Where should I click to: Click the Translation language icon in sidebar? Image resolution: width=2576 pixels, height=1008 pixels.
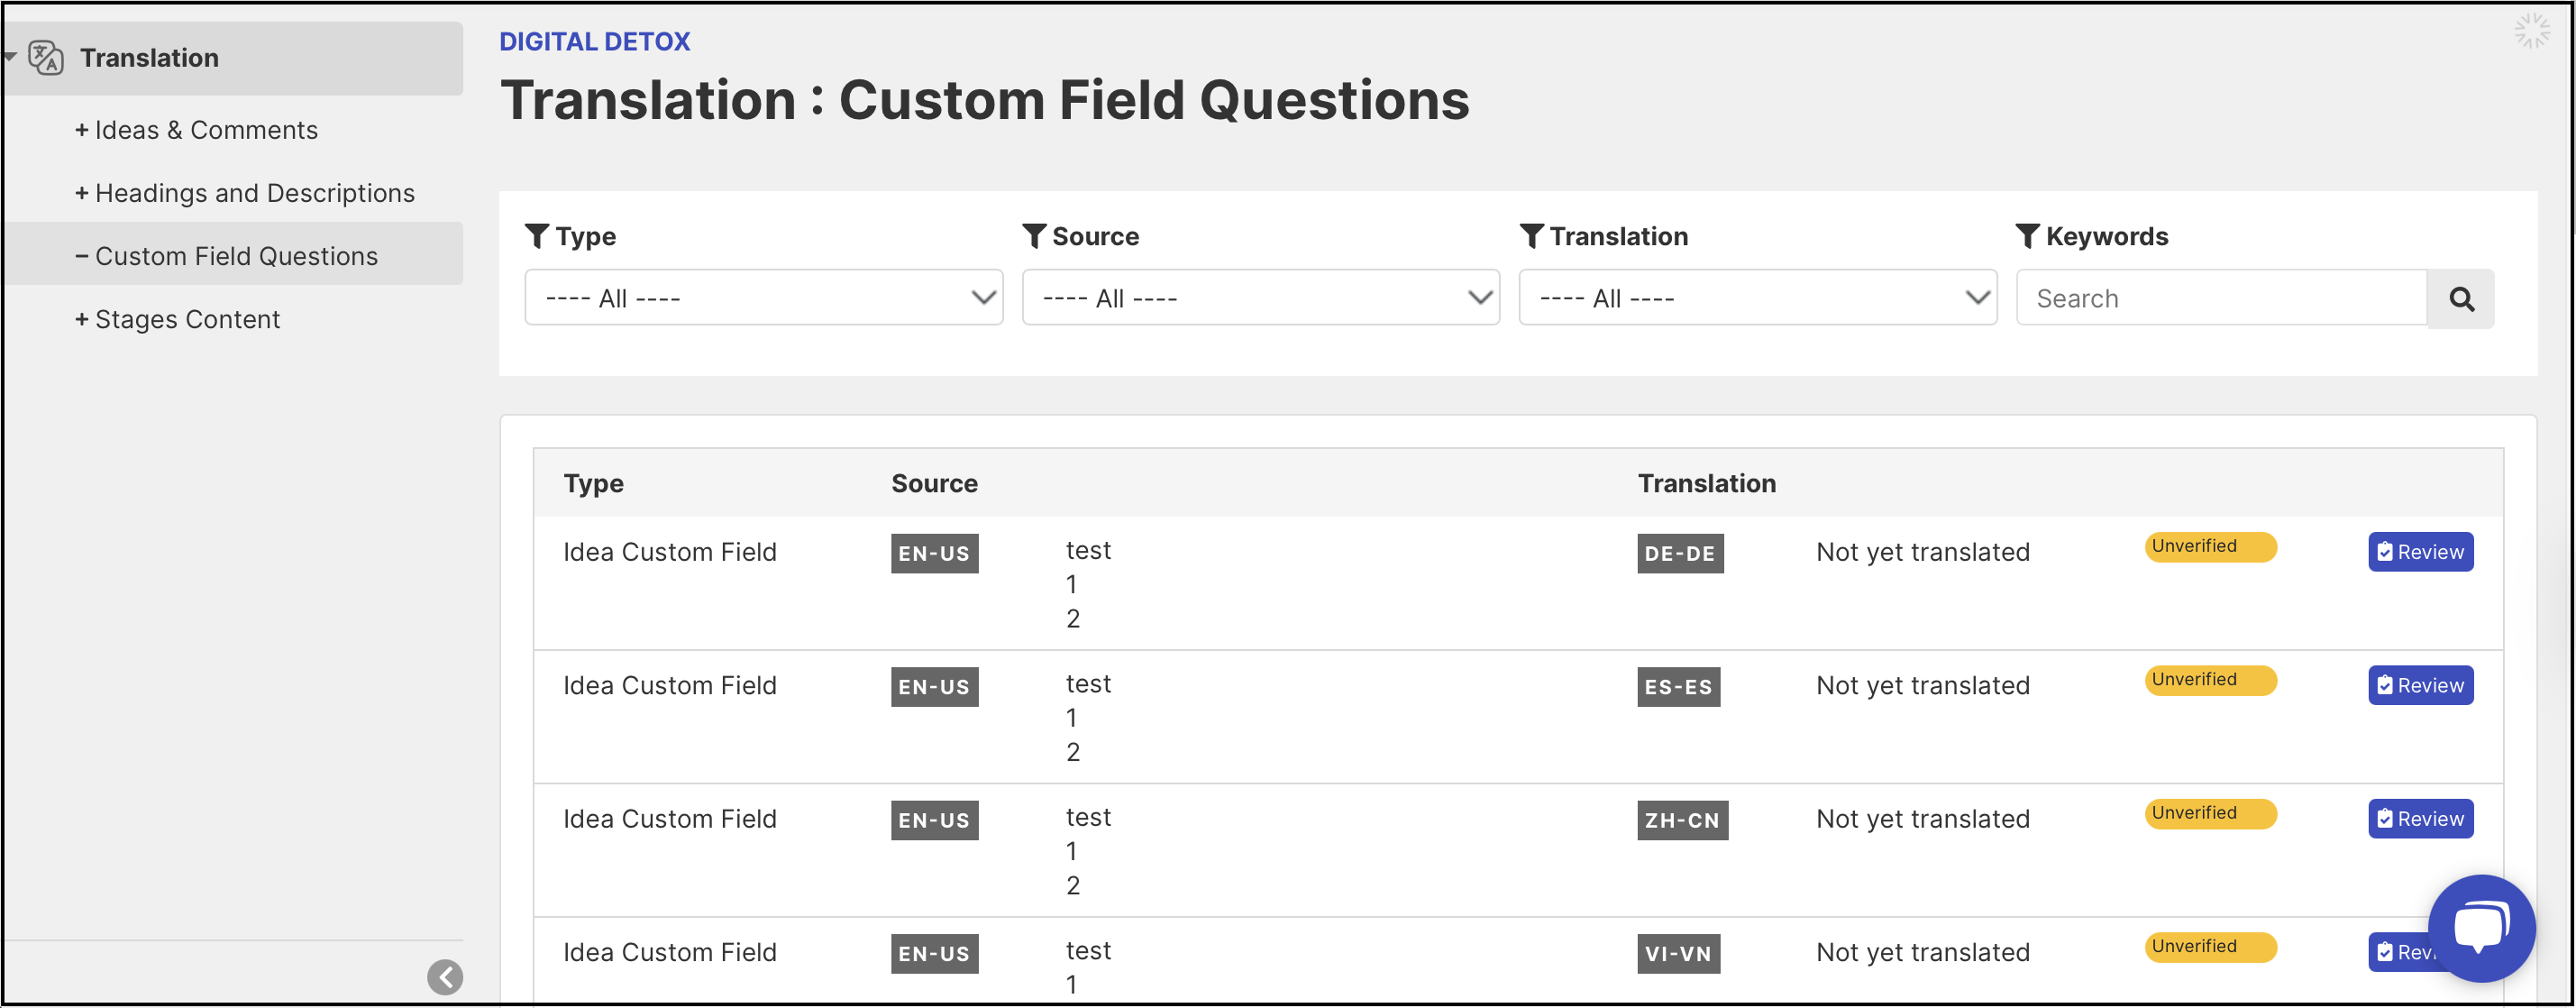(46, 58)
